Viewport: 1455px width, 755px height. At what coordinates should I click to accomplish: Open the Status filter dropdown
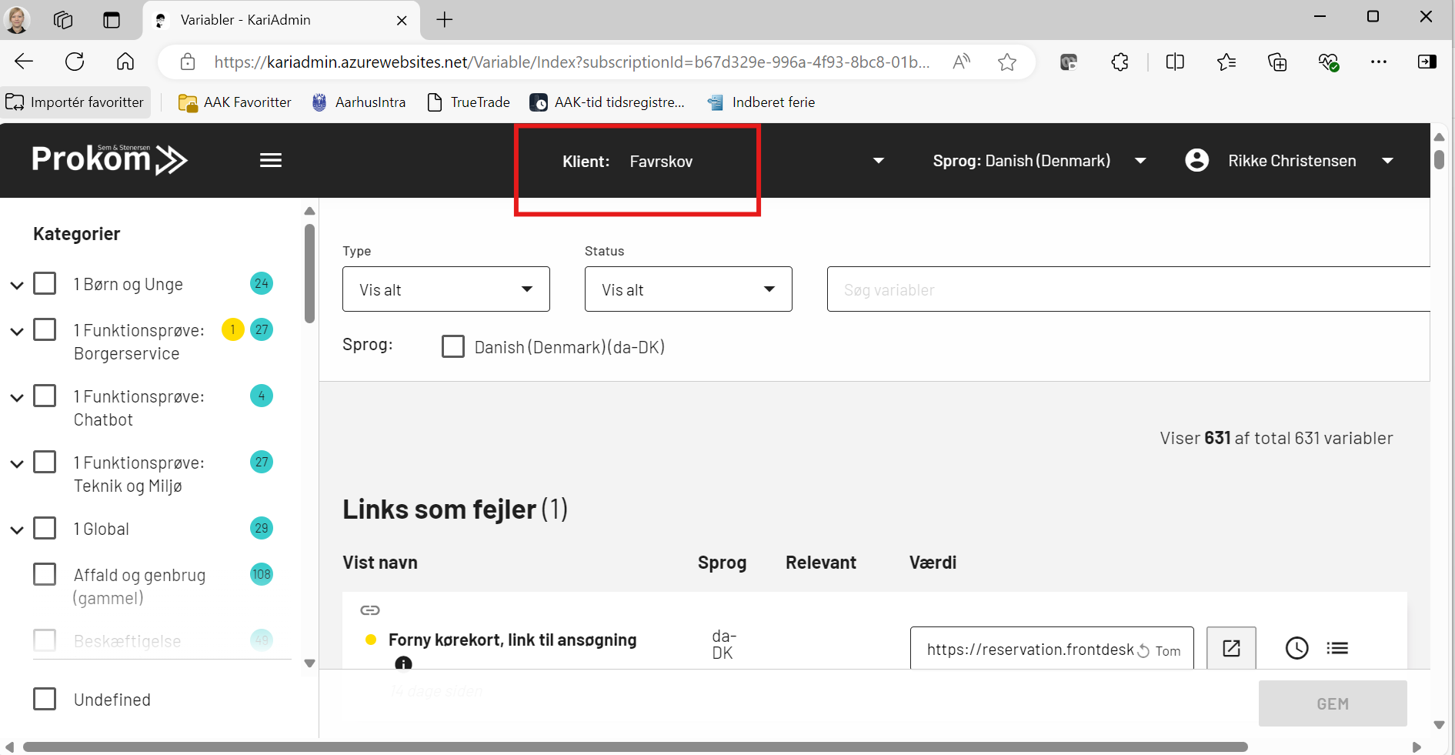pos(688,289)
